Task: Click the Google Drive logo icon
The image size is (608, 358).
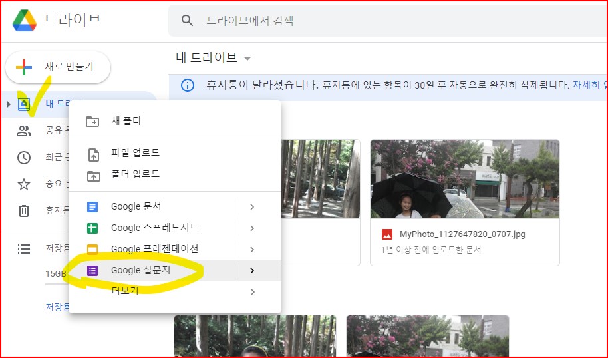Action: 25,20
